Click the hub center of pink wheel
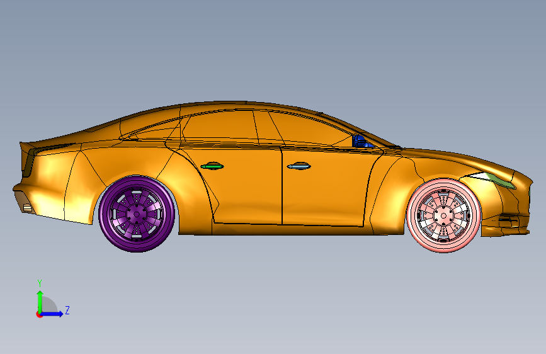 tap(443, 215)
